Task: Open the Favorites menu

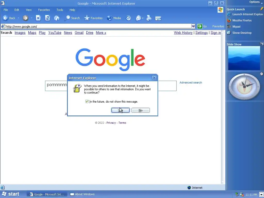Action: point(44,10)
